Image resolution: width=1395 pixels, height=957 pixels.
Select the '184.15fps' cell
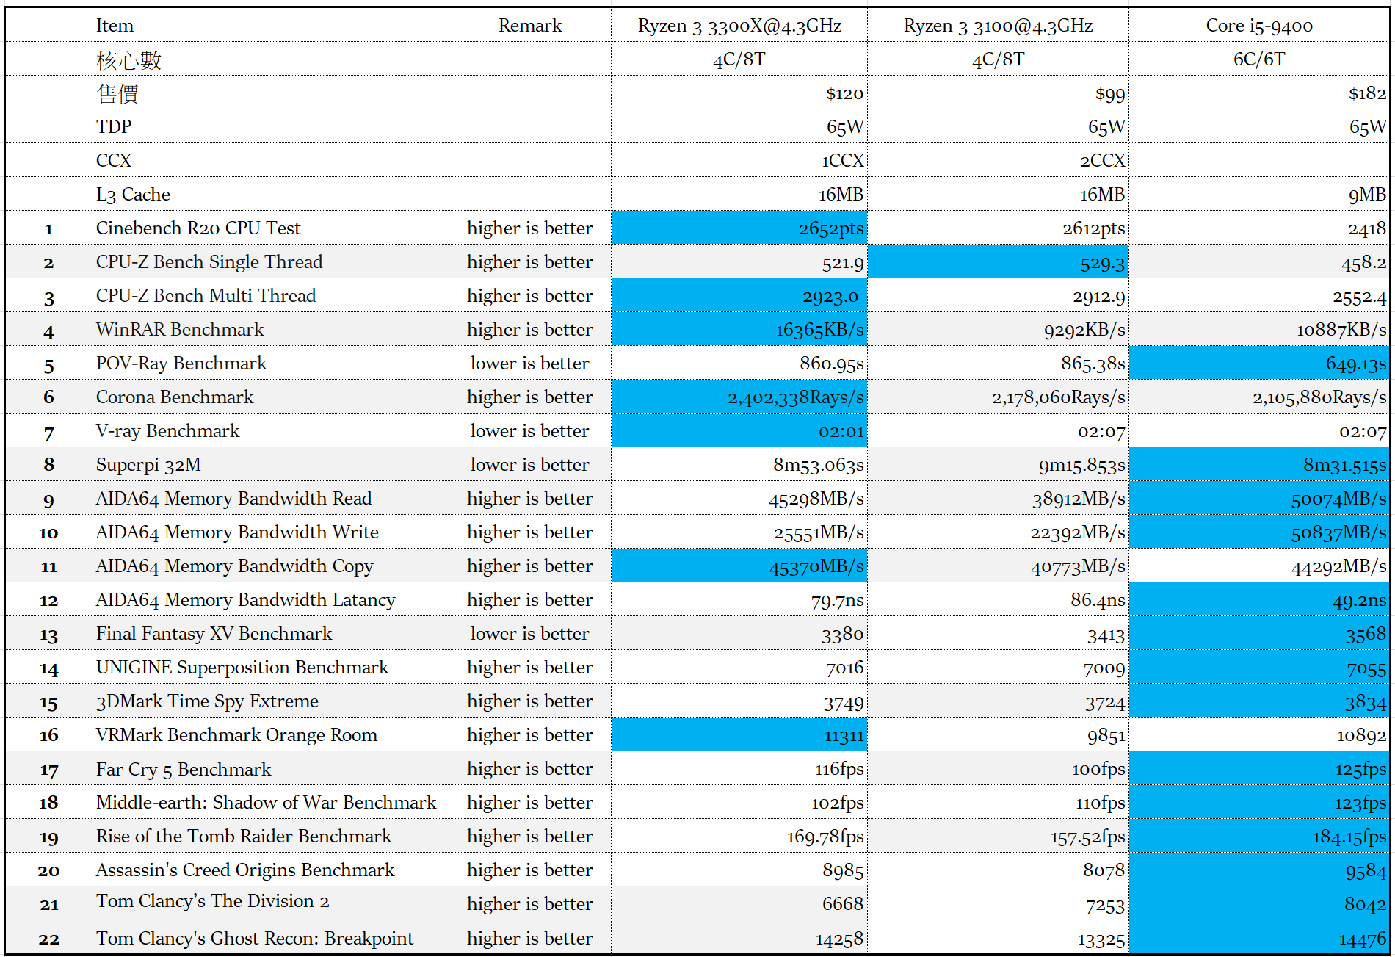coord(1259,836)
